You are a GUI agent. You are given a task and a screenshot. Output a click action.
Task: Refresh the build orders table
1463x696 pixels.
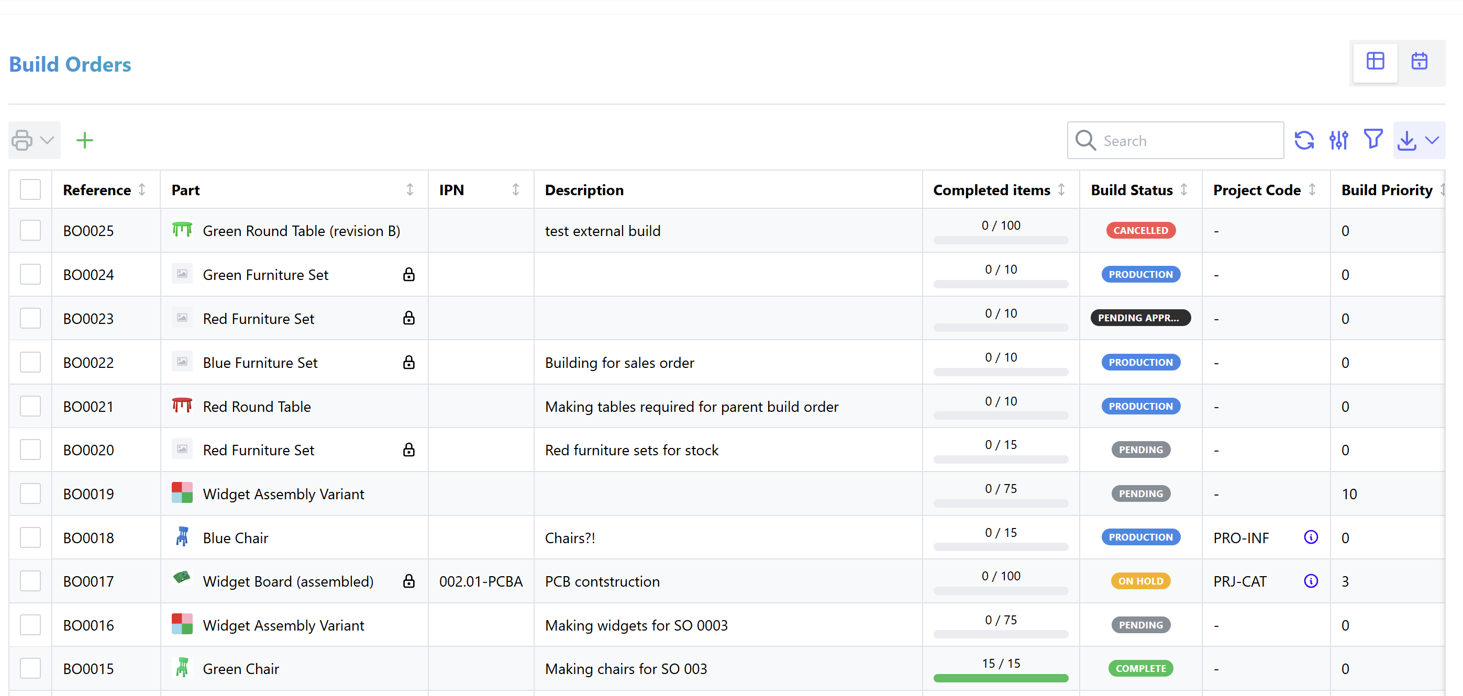(x=1304, y=140)
